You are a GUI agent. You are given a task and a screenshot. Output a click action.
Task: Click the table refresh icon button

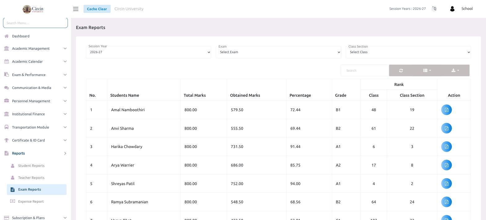(401, 70)
